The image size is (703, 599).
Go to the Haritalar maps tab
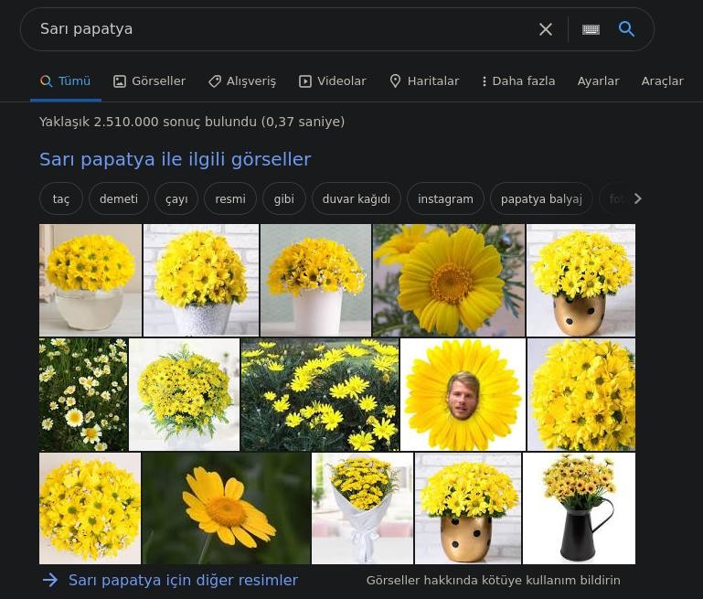click(x=424, y=81)
